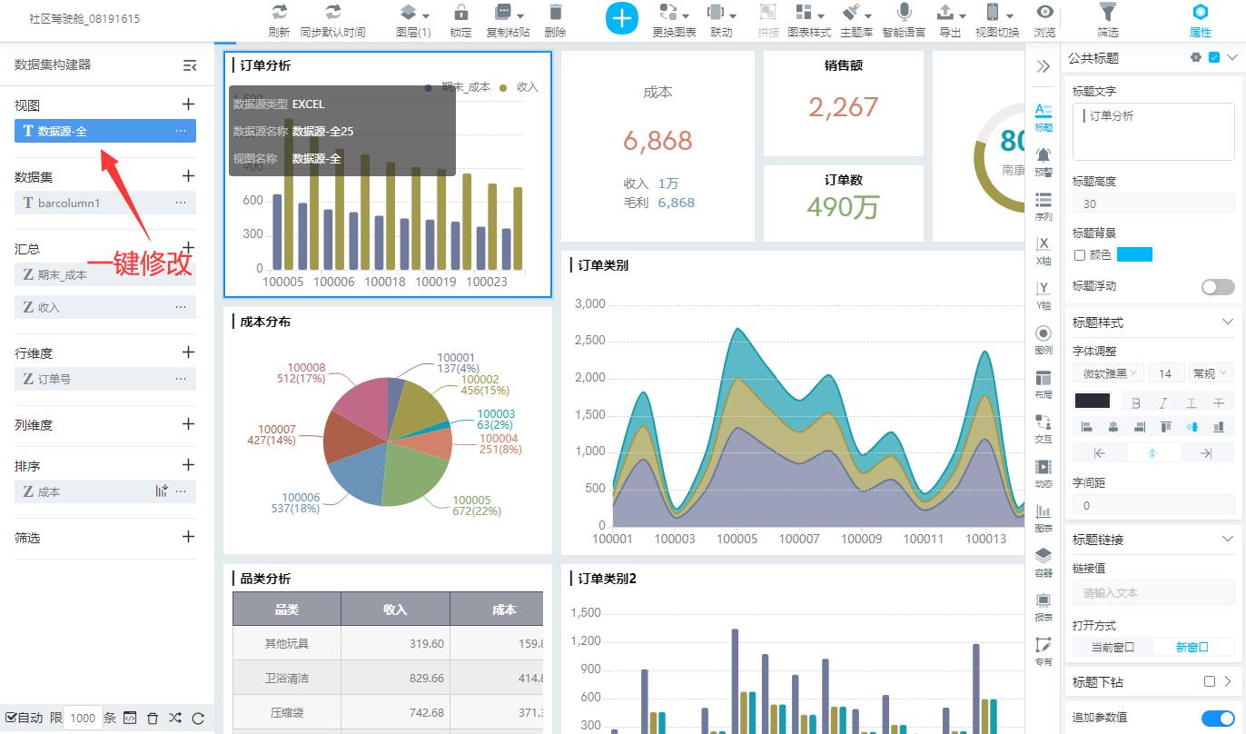This screenshot has width=1246, height=734.
Task: Switch to the 属性 properties tab
Action: (x=1200, y=20)
